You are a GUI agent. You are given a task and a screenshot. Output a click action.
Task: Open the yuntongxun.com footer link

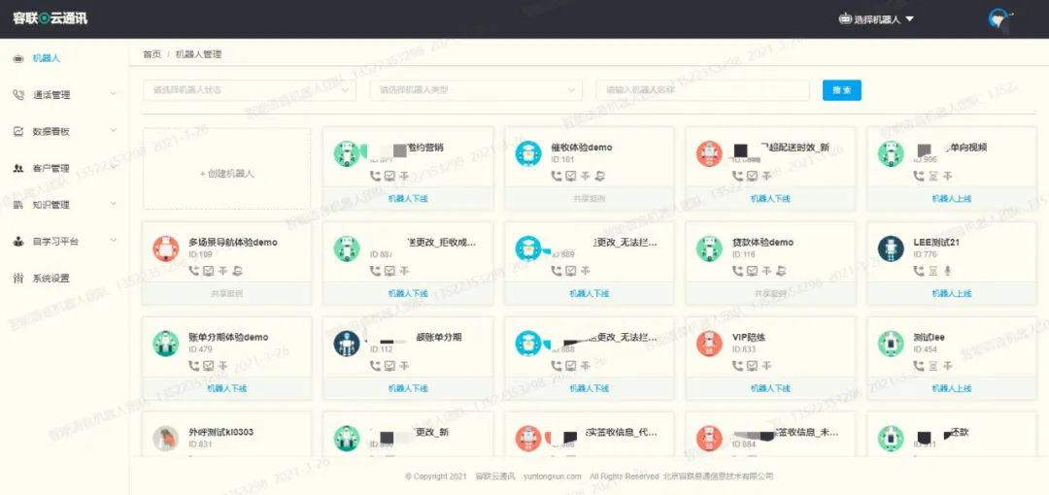click(552, 477)
